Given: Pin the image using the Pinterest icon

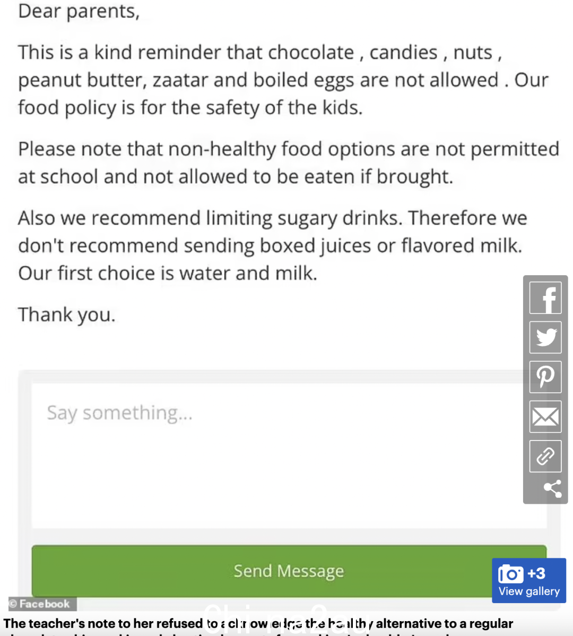Looking at the screenshot, I should click(545, 377).
